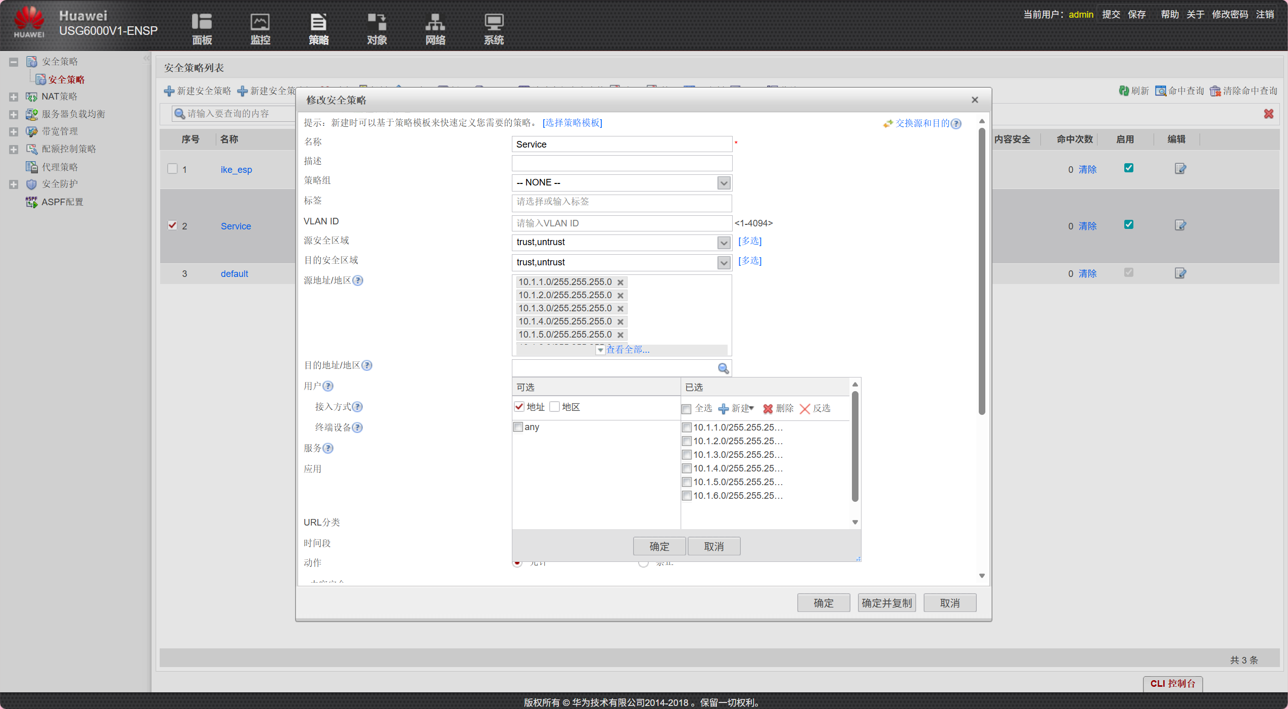The width and height of the screenshot is (1288, 709).
Task: Toggle the 地区 checkbox under 可选
Action: (x=555, y=407)
